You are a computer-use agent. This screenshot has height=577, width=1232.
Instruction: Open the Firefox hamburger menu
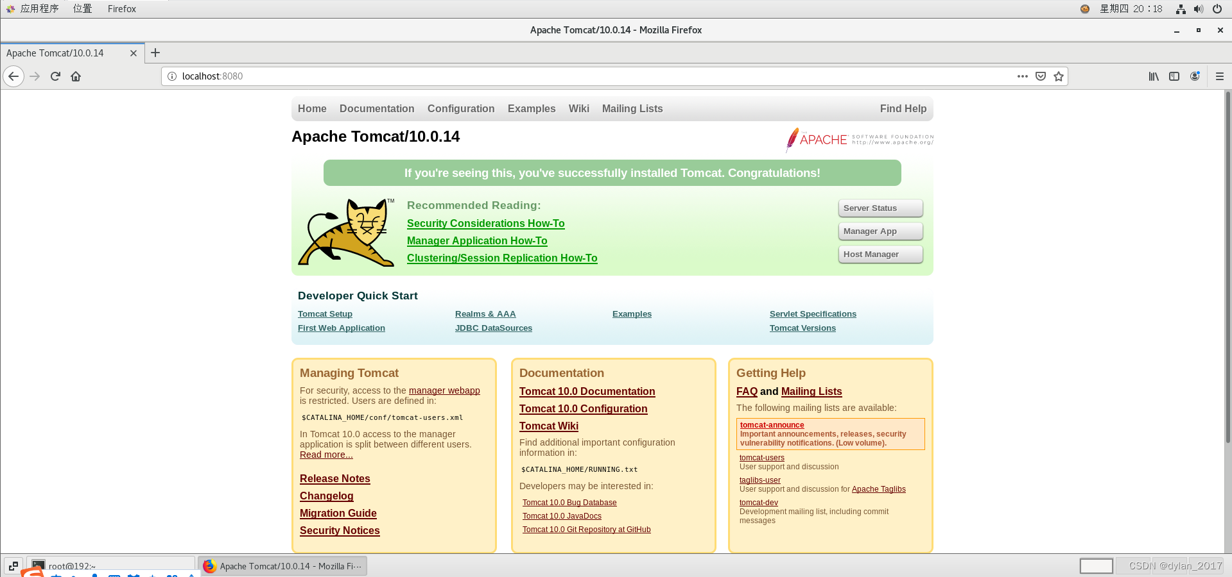click(x=1220, y=76)
